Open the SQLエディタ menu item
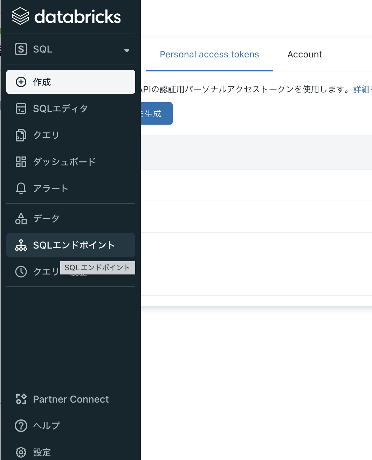 [71, 109]
